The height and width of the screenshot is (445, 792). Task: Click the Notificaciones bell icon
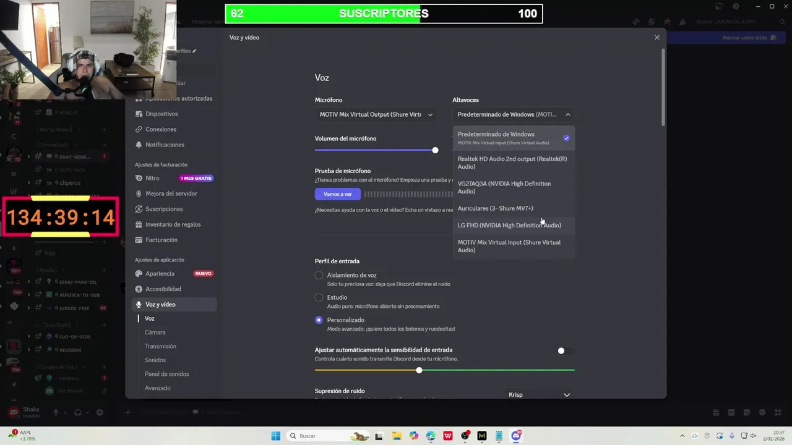pyautogui.click(x=139, y=145)
